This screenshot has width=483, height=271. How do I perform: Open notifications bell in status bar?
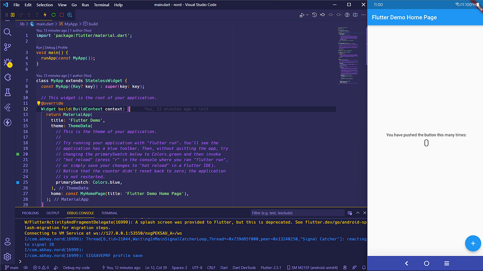364,268
